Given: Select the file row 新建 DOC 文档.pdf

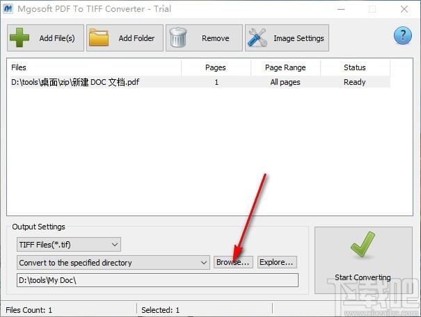Looking at the screenshot, I should pyautogui.click(x=200, y=82).
